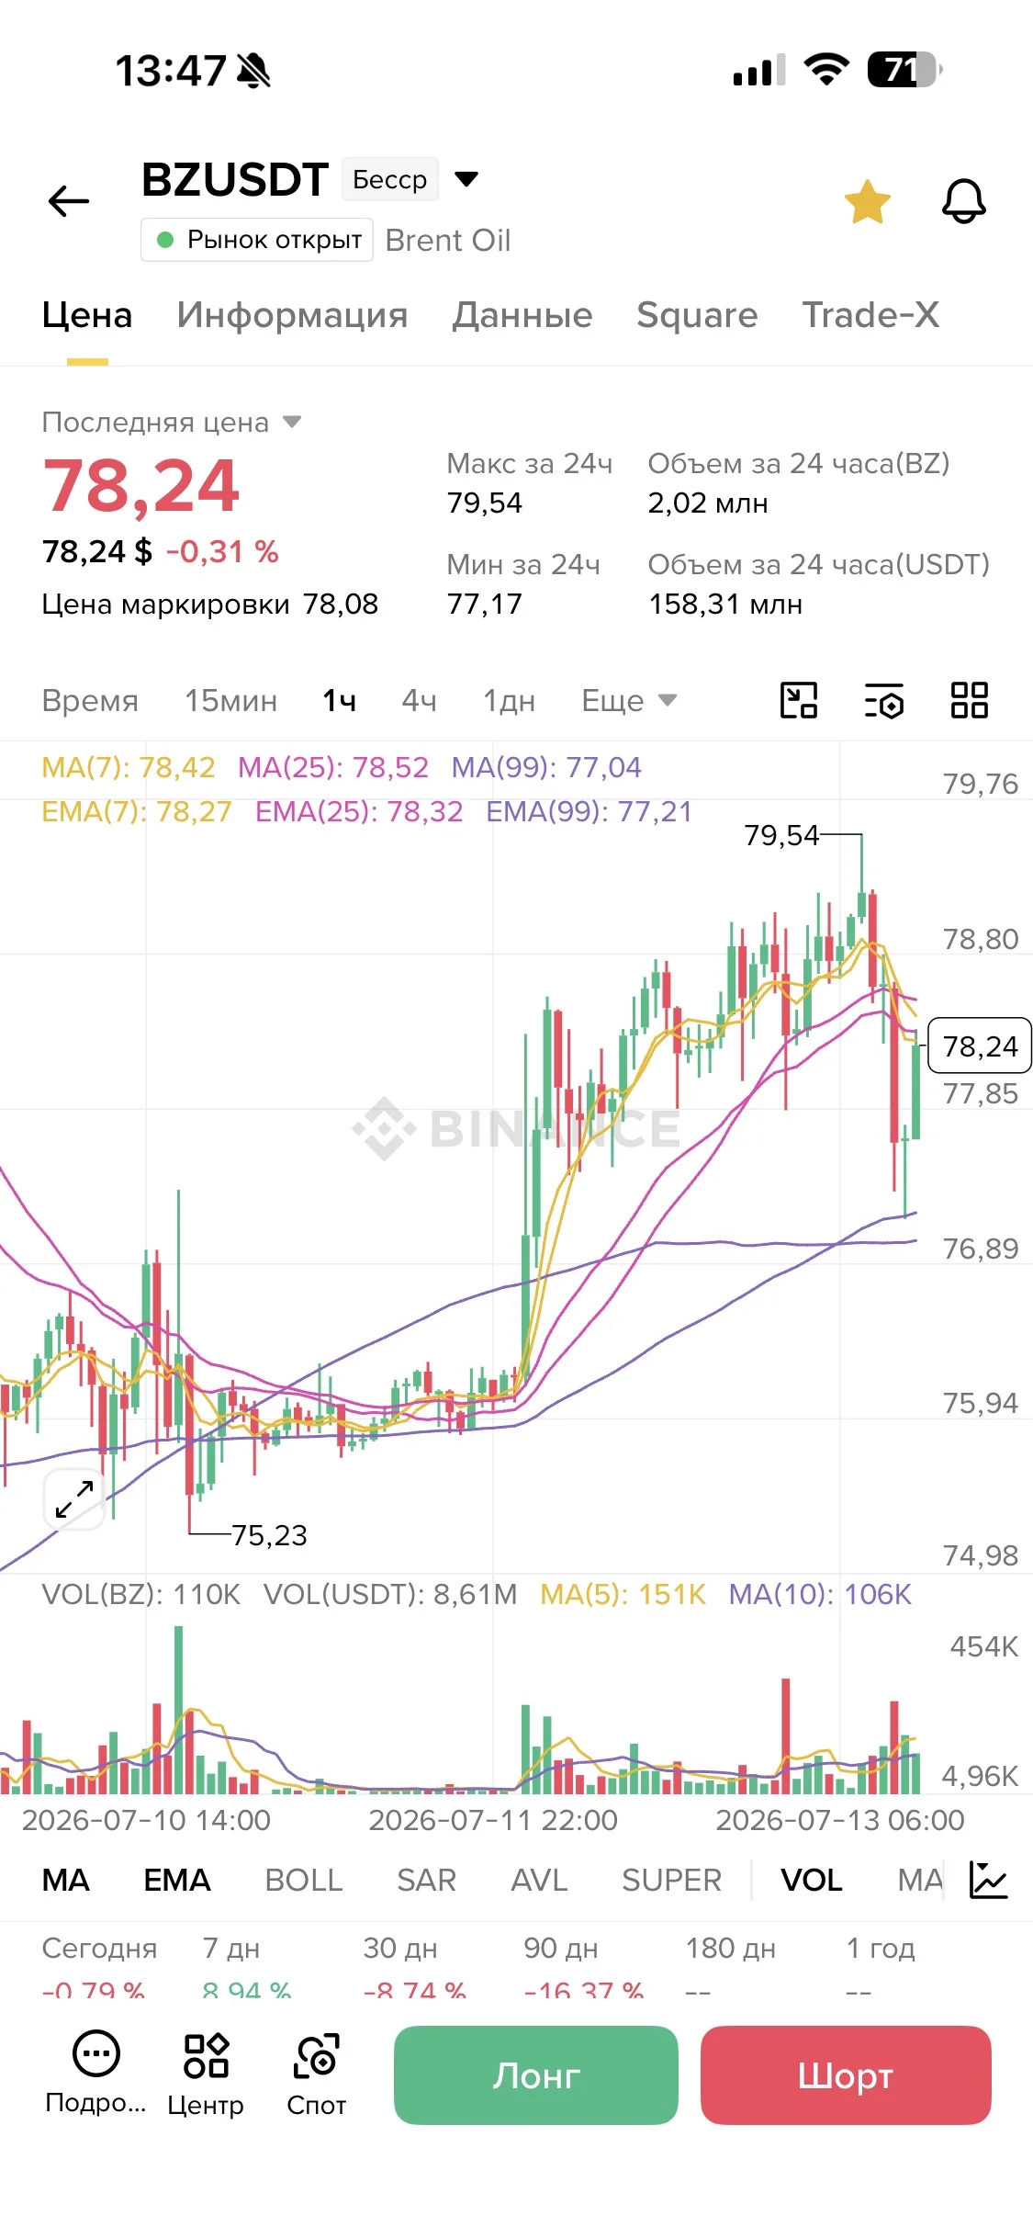Open the Информация tab
This screenshot has height=2238, width=1033.
[292, 315]
